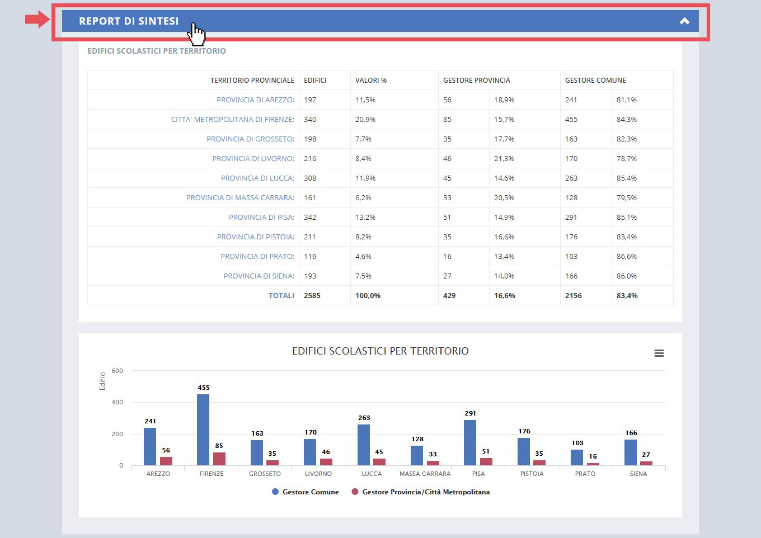Click the Totali row label

point(281,296)
